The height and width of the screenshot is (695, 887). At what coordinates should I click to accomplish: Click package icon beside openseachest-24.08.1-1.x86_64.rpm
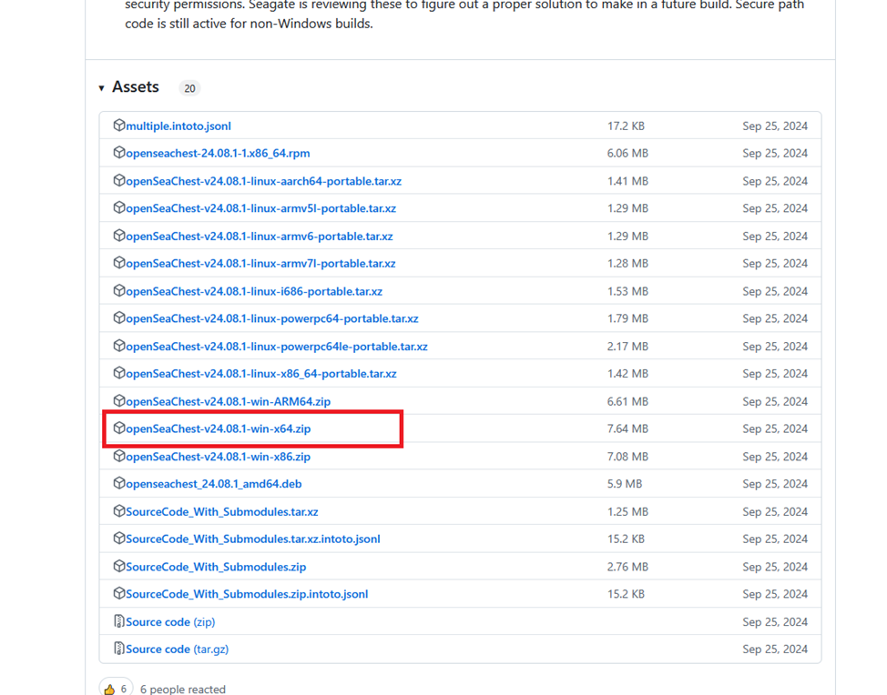click(x=118, y=152)
